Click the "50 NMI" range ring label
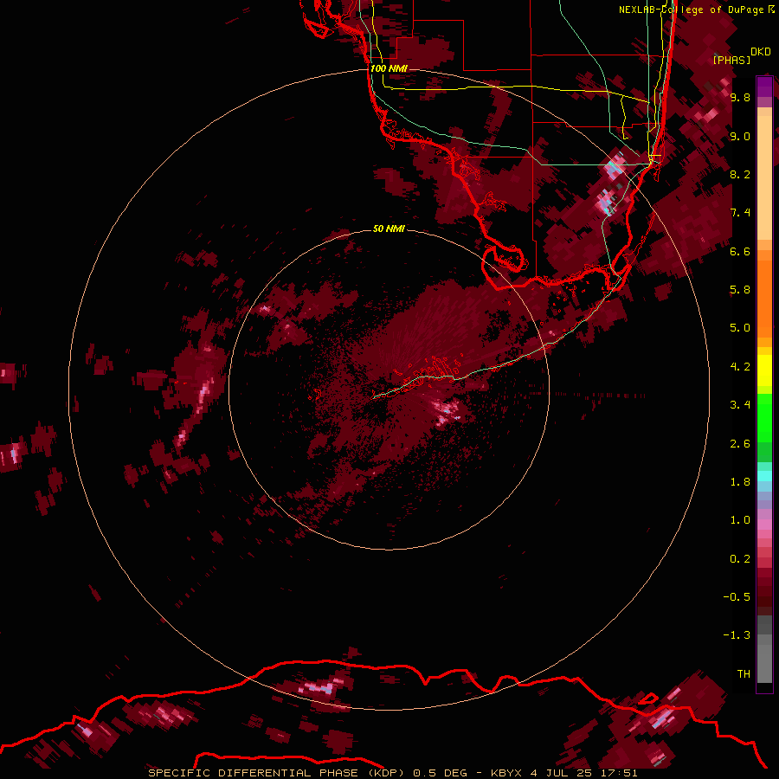 click(x=389, y=229)
